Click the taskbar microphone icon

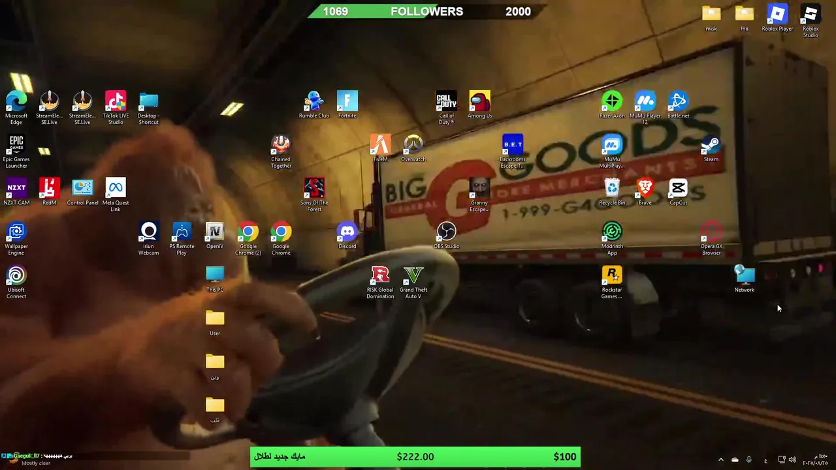click(x=748, y=460)
